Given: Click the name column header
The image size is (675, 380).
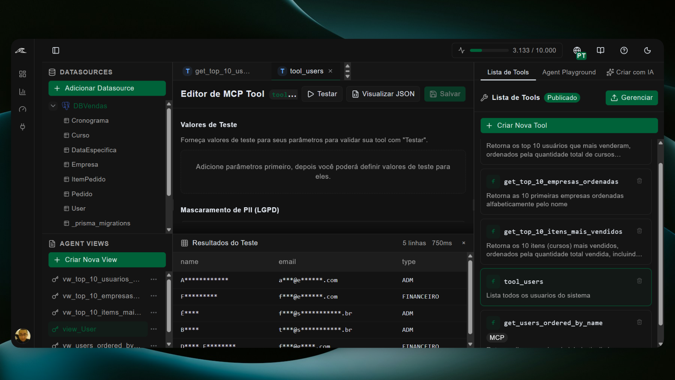Looking at the screenshot, I should point(189,262).
